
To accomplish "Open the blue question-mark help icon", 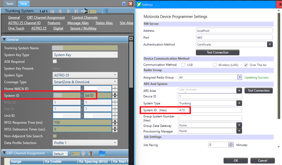I will pyautogui.click(x=124, y=4).
